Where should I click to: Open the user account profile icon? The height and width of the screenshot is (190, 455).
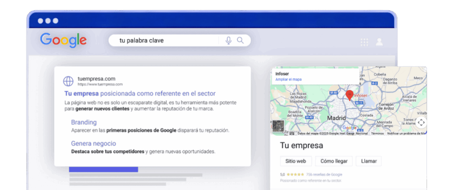pos(379,42)
